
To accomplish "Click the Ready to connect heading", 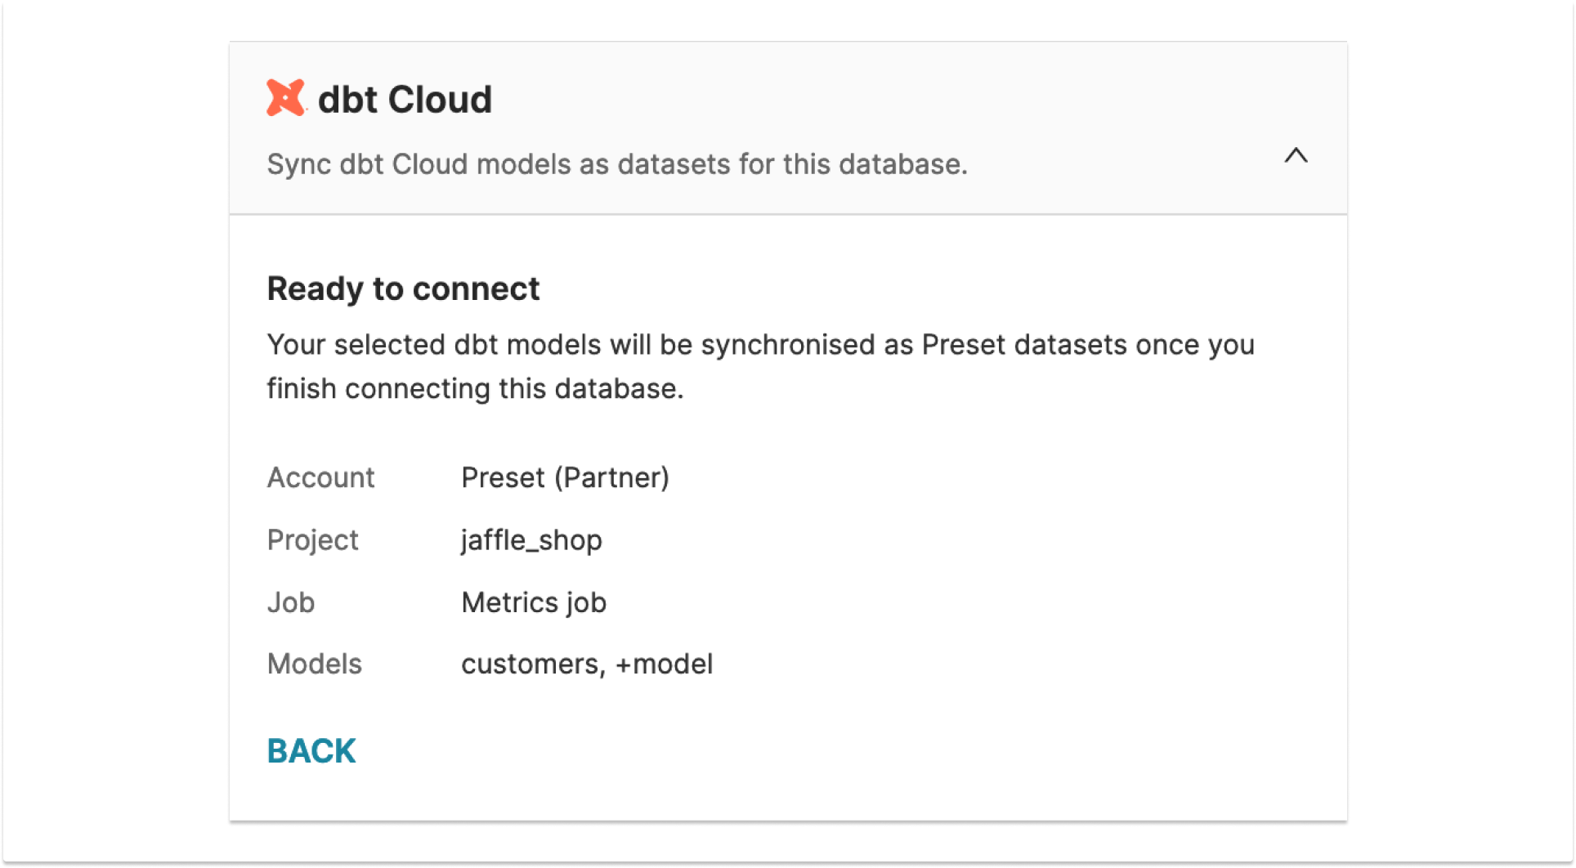I will 403,288.
